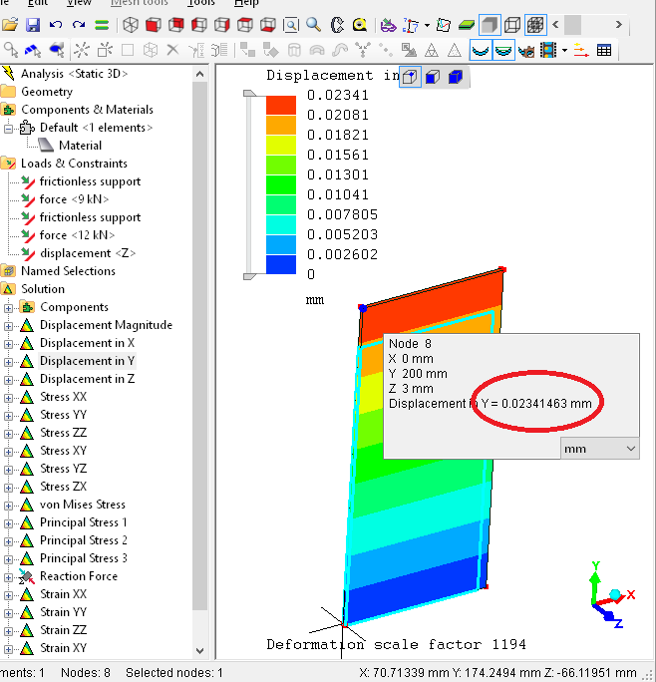Viewport: 656px width, 682px height.
Task: Expand the Reaction Force result
Action: pos(8,577)
